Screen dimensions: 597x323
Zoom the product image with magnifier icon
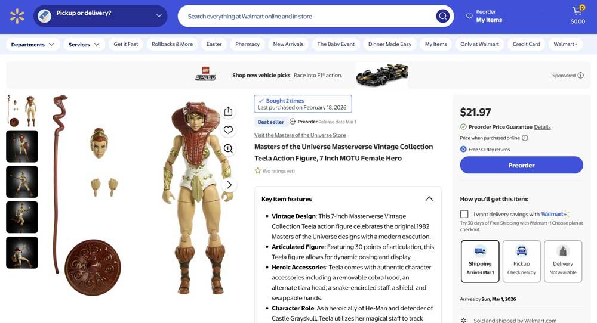(x=228, y=148)
